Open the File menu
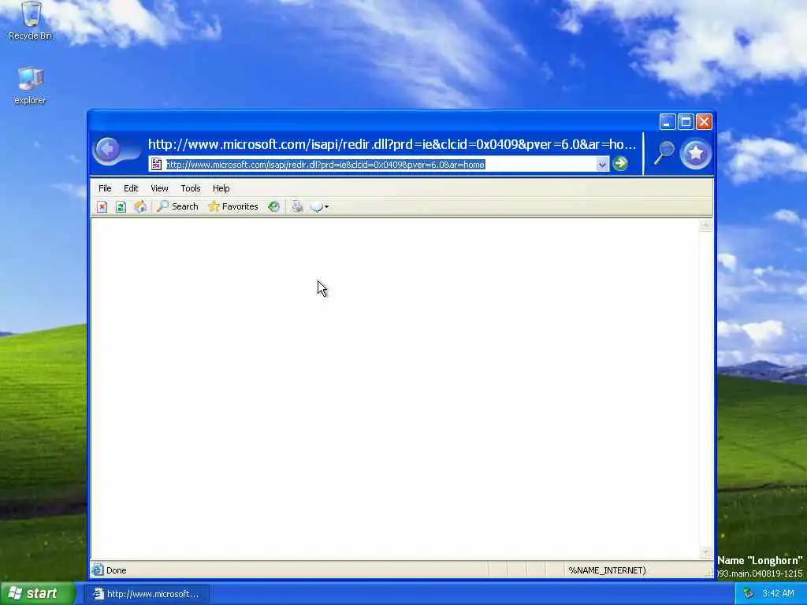 pos(105,188)
